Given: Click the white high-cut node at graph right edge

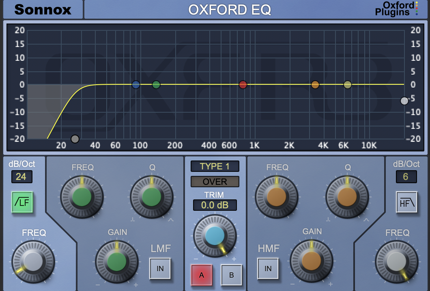Looking at the screenshot, I should click(x=404, y=101).
